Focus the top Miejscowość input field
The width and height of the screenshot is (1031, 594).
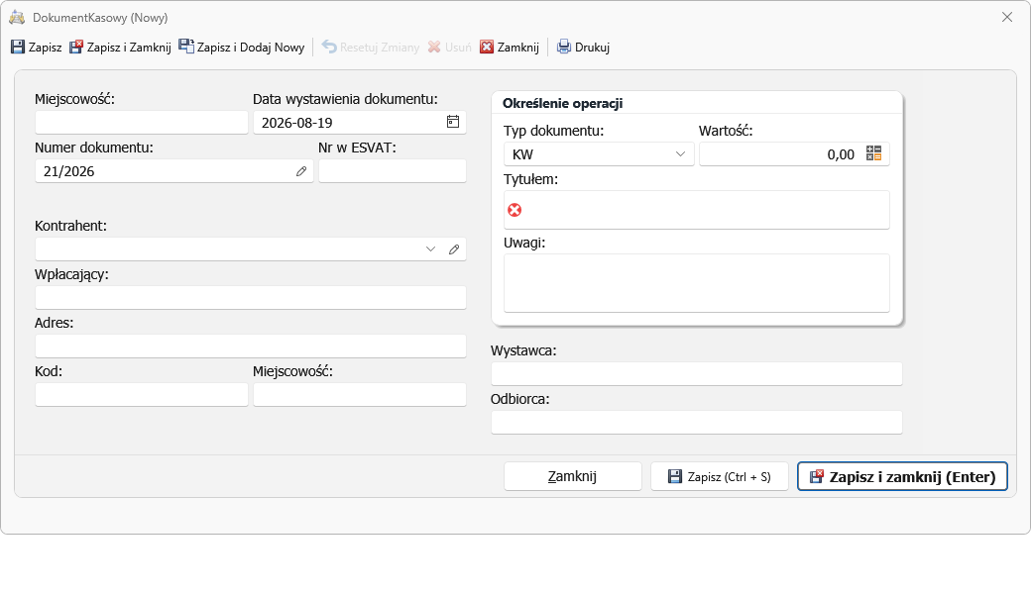(x=142, y=123)
